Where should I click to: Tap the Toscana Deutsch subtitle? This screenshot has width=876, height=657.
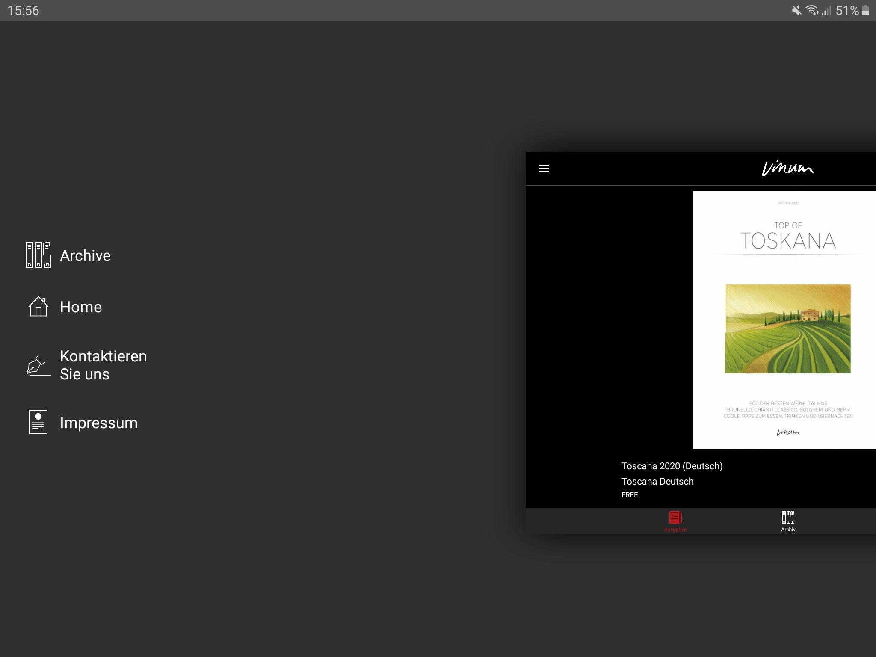click(657, 482)
